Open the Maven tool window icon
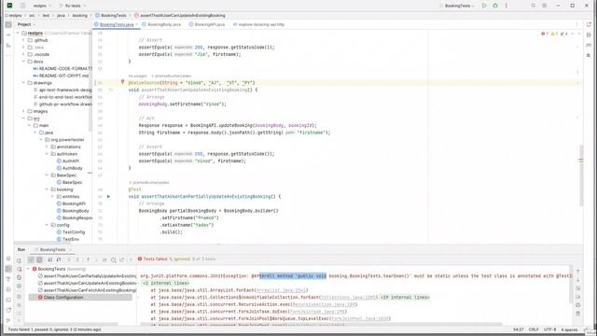This screenshot has width=597, height=336. click(589, 46)
